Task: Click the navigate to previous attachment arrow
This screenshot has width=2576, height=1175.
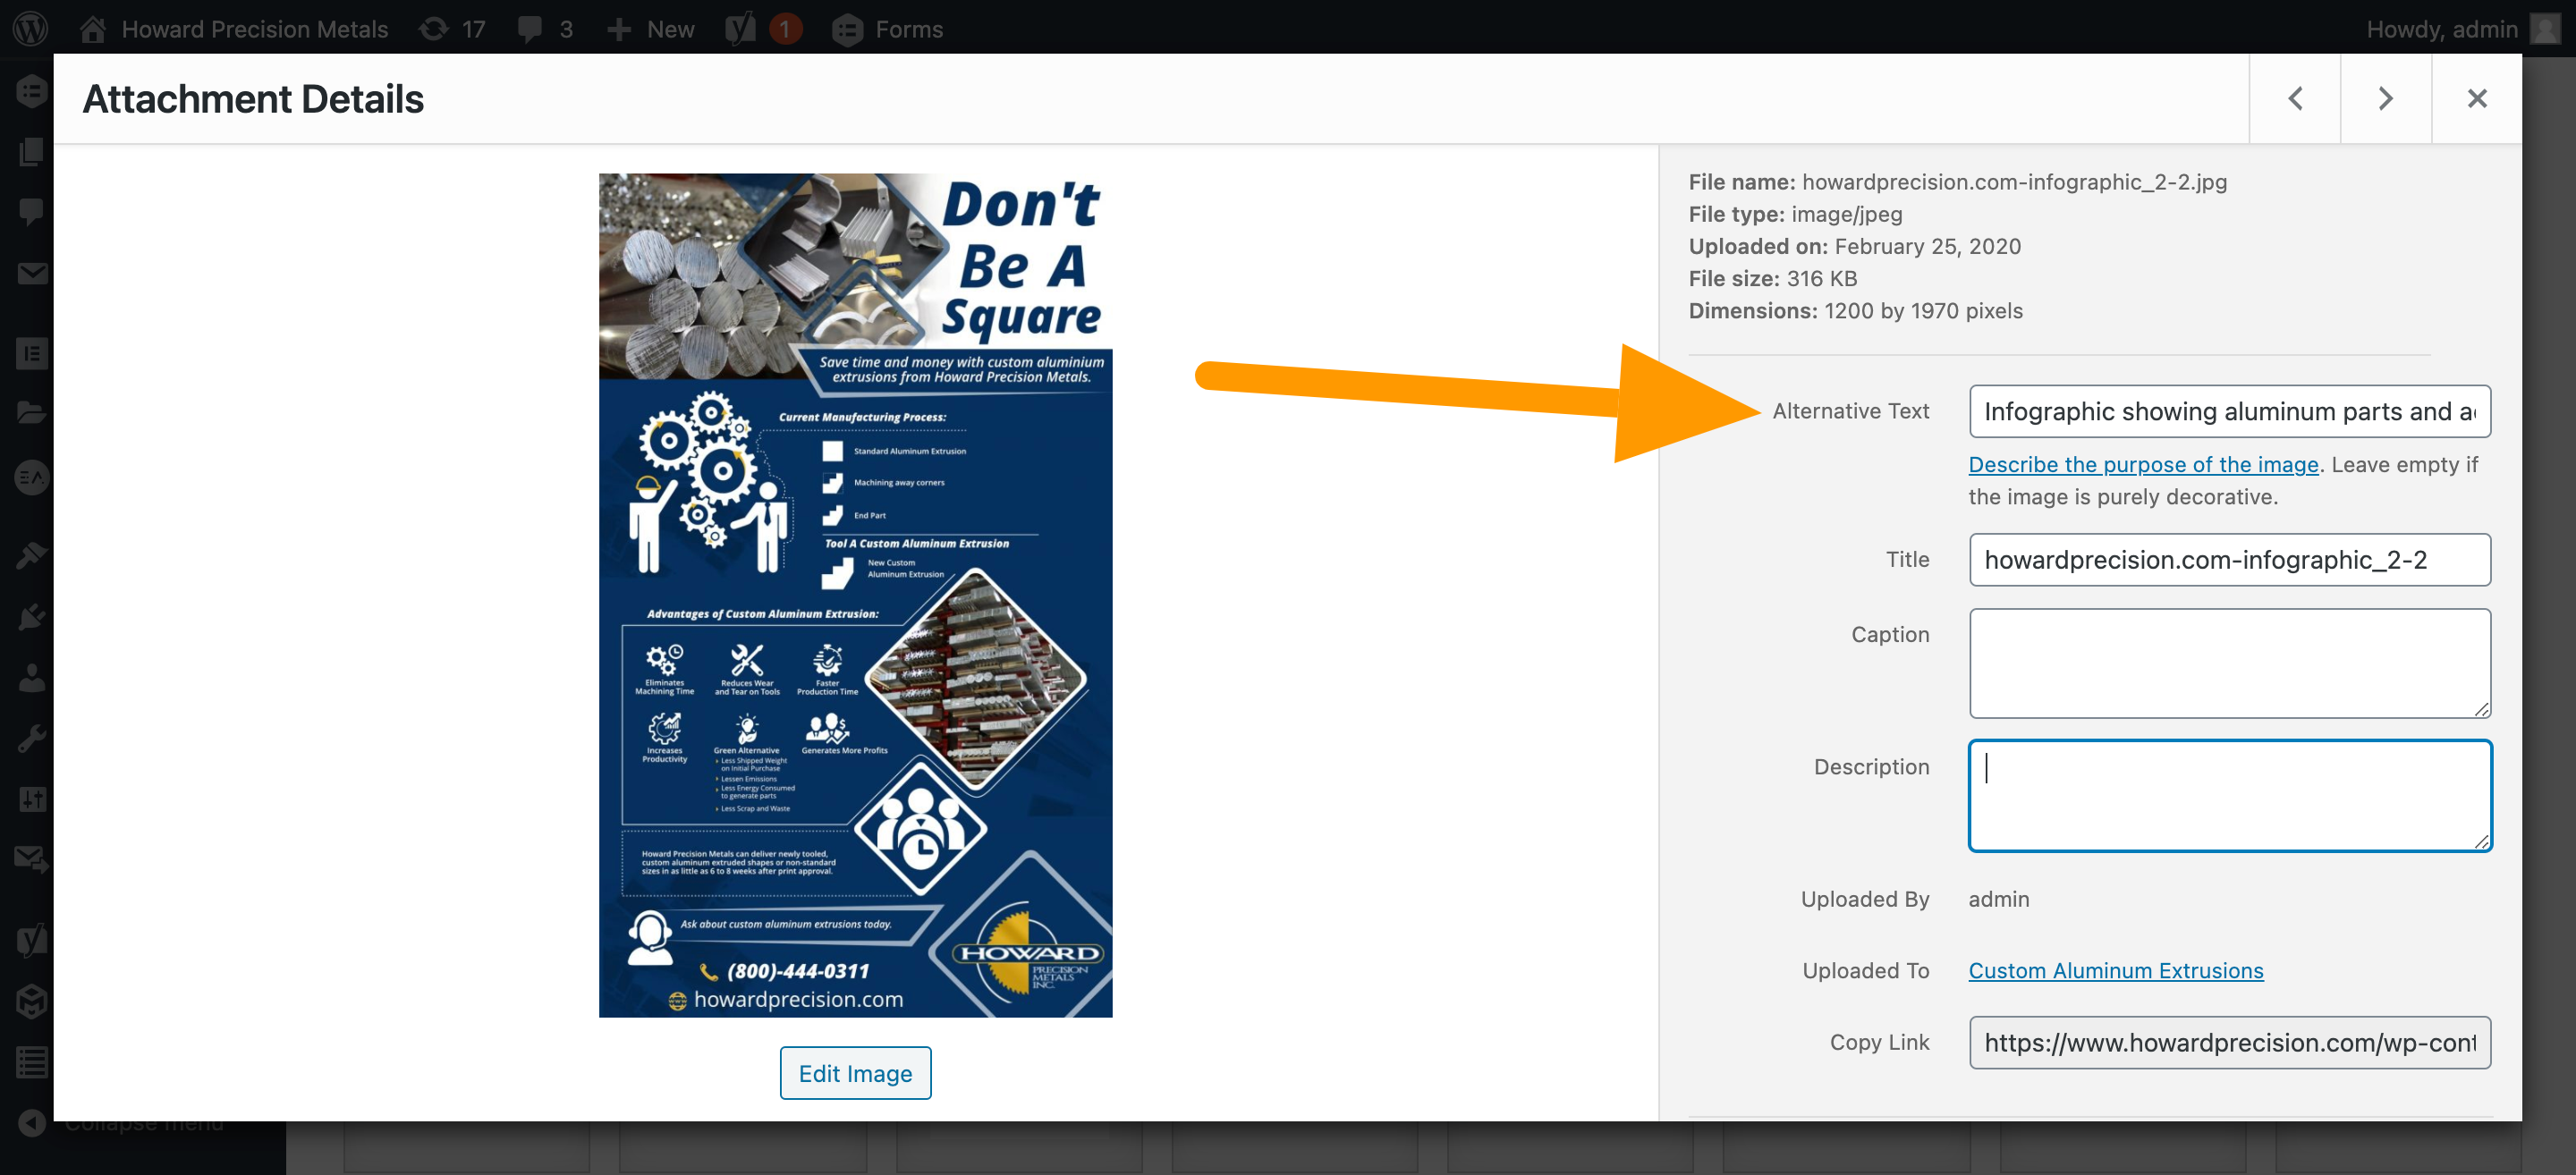Action: pyautogui.click(x=2295, y=98)
